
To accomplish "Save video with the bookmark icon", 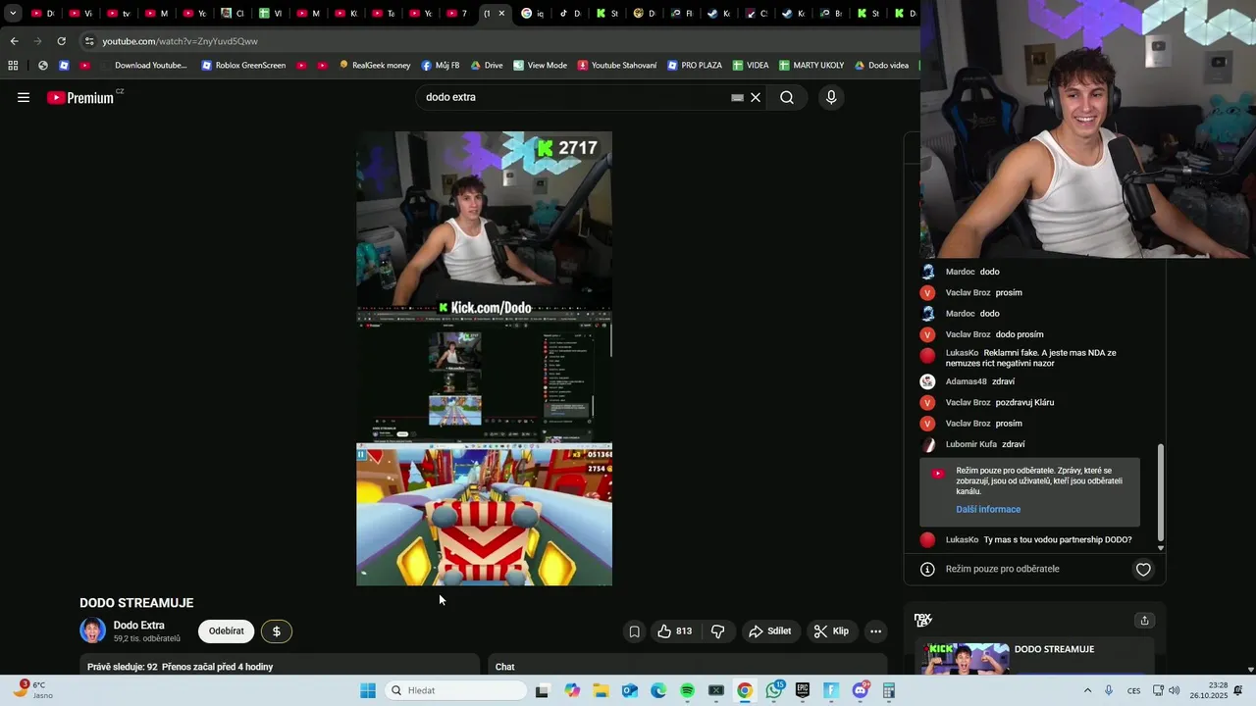I will [x=634, y=631].
